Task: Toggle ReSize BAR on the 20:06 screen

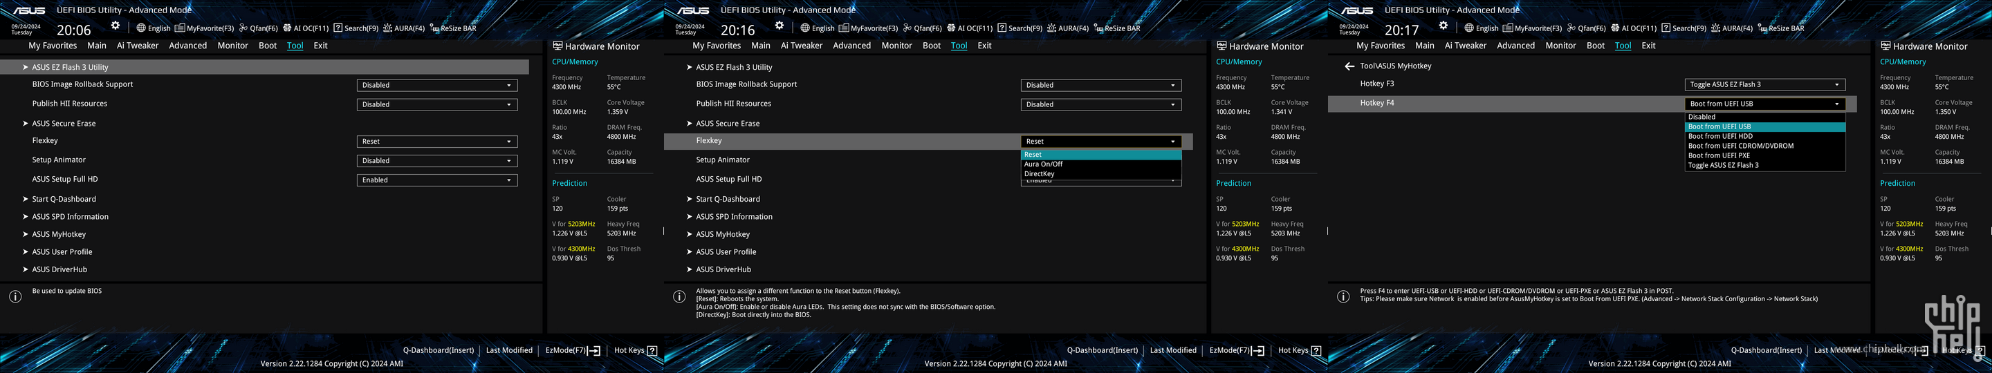Action: coord(453,28)
